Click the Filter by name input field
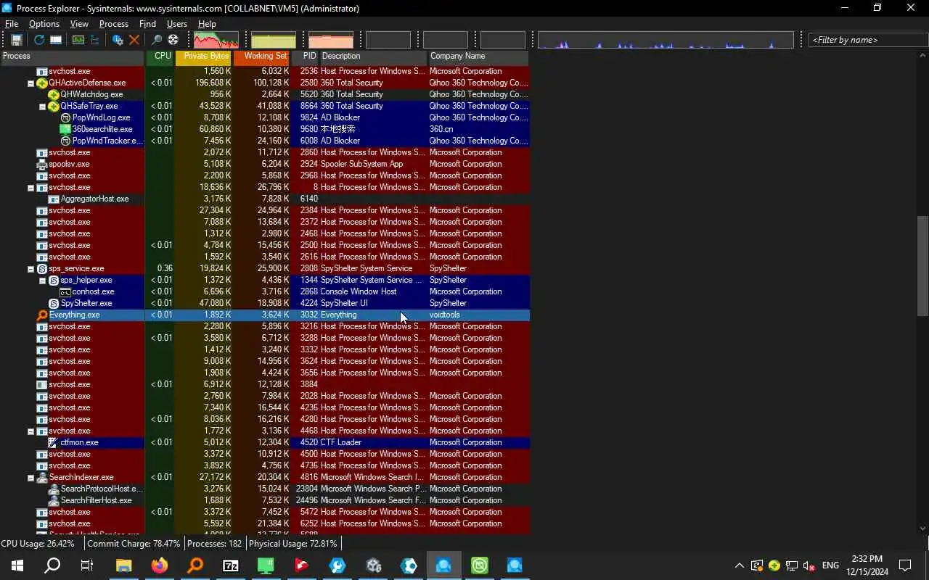Screen dimensions: 929x580 click(868, 40)
